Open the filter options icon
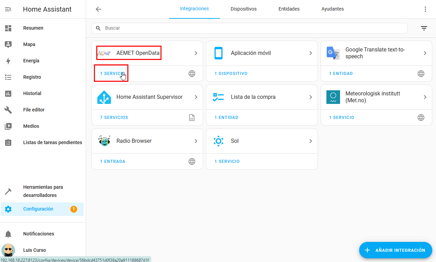Viewport: 436px width, 262px height. [x=424, y=28]
